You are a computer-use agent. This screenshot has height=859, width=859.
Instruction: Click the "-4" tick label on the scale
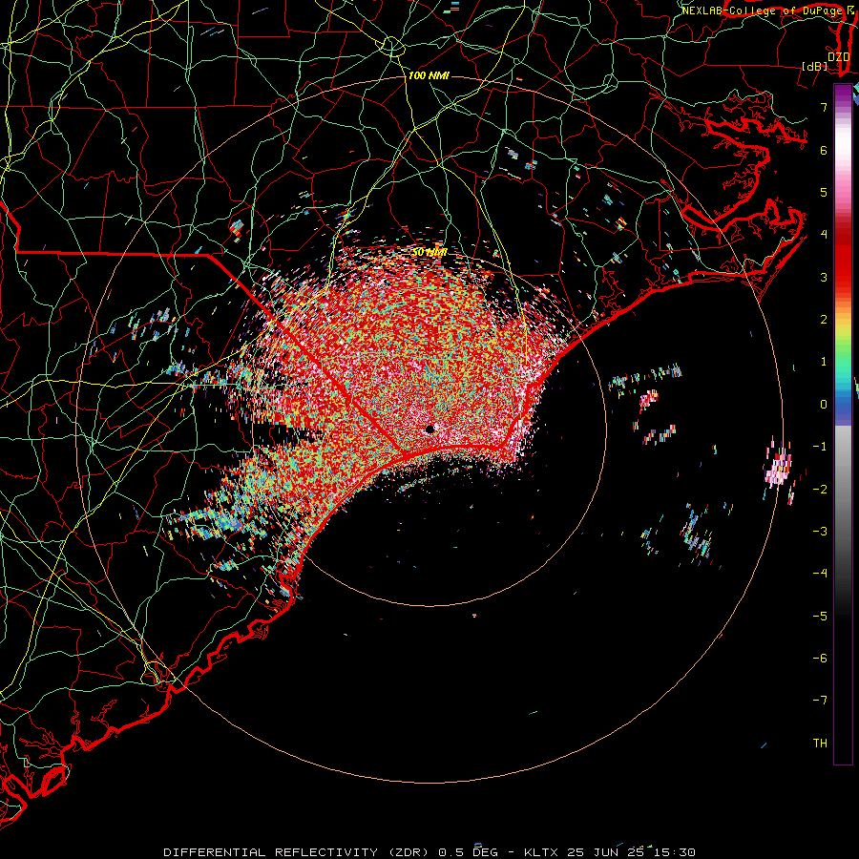pos(820,574)
